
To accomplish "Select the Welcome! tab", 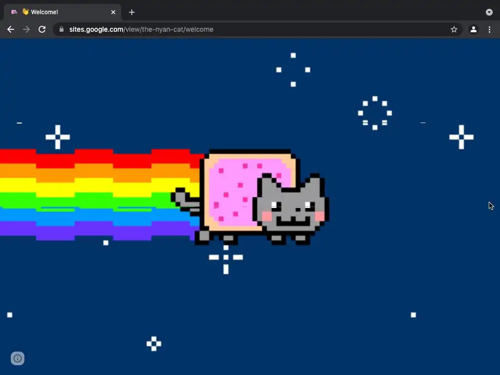I will click(x=62, y=12).
